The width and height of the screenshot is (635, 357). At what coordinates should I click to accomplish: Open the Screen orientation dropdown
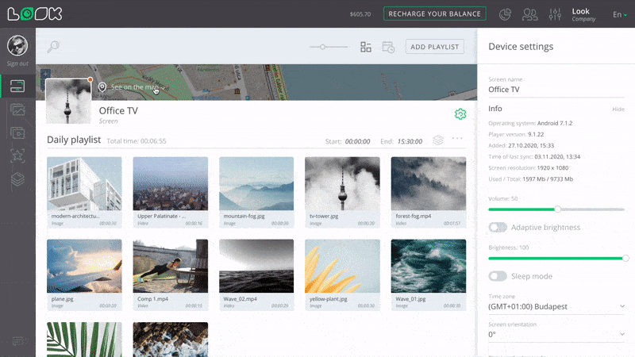556,334
